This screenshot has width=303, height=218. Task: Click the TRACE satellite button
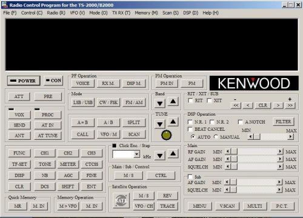[167, 206]
